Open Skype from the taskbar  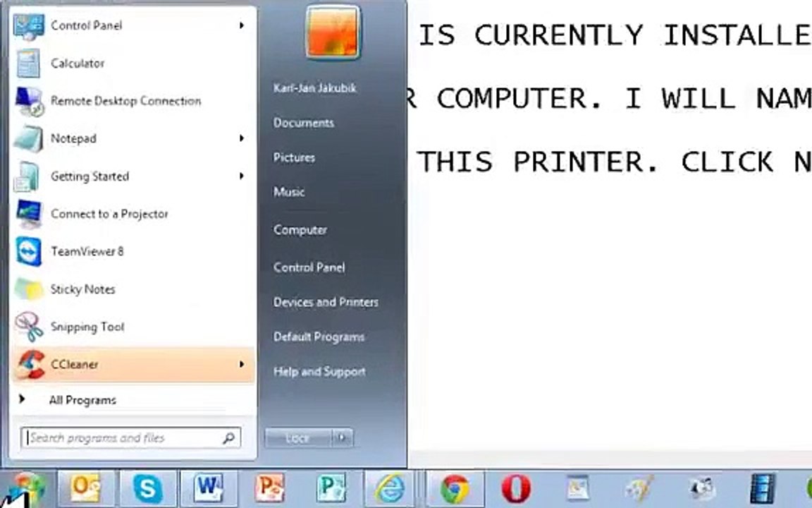[148, 488]
